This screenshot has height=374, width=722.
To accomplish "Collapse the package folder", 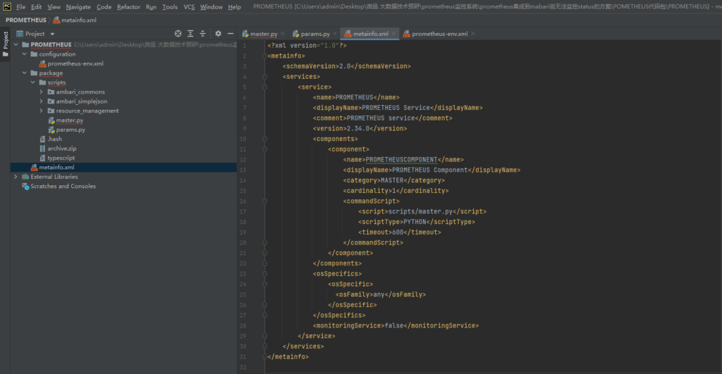I will tap(25, 73).
